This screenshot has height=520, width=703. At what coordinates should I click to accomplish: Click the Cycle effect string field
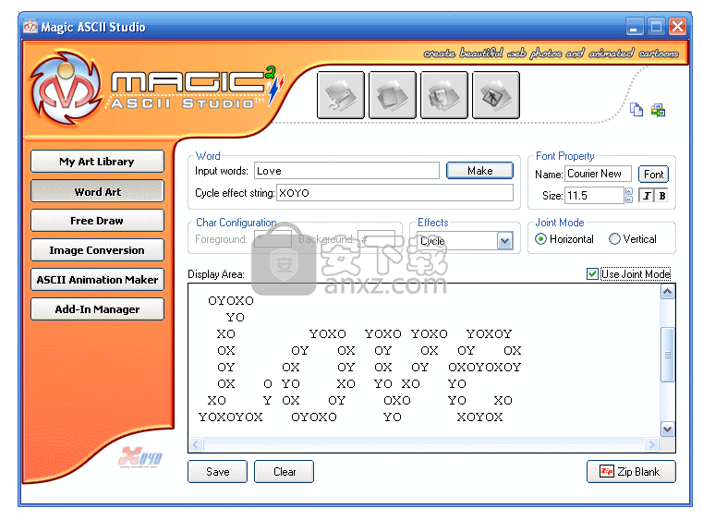coord(394,193)
